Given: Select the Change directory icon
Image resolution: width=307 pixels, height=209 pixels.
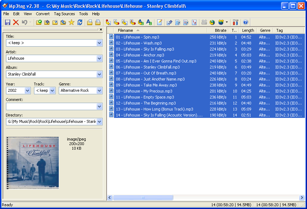Looking at the screenshot, I should click(x=39, y=22).
